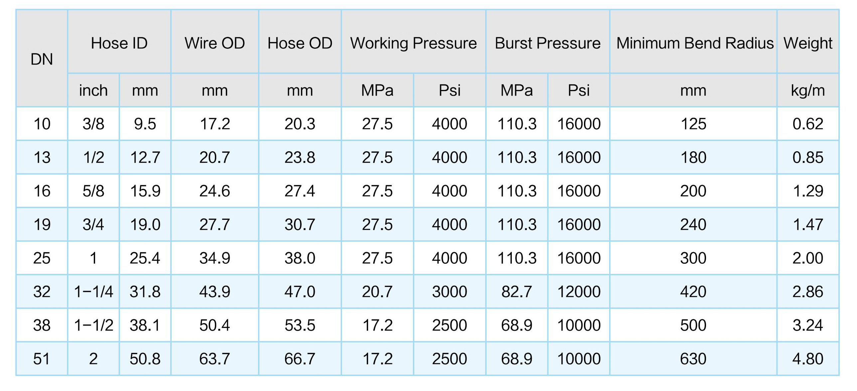This screenshot has width=857, height=391.
Task: Select the DN 13 cell
Action: click(x=42, y=157)
